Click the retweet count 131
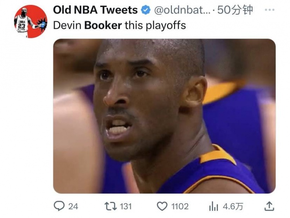The width and height of the screenshot is (290, 218). tap(125, 206)
